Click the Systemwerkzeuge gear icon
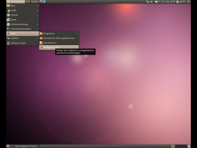This screenshot has width=197, height=148. [8, 24]
